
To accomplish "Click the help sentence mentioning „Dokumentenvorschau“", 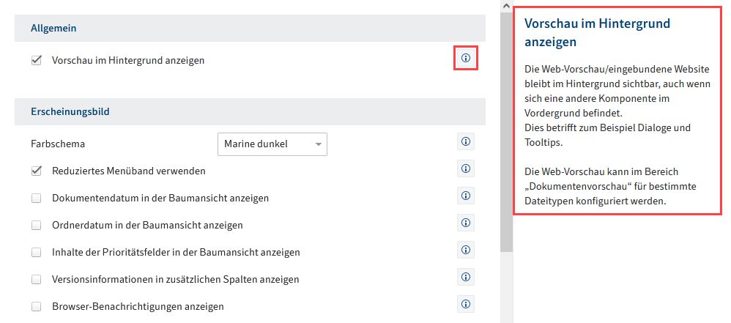I will click(610, 187).
